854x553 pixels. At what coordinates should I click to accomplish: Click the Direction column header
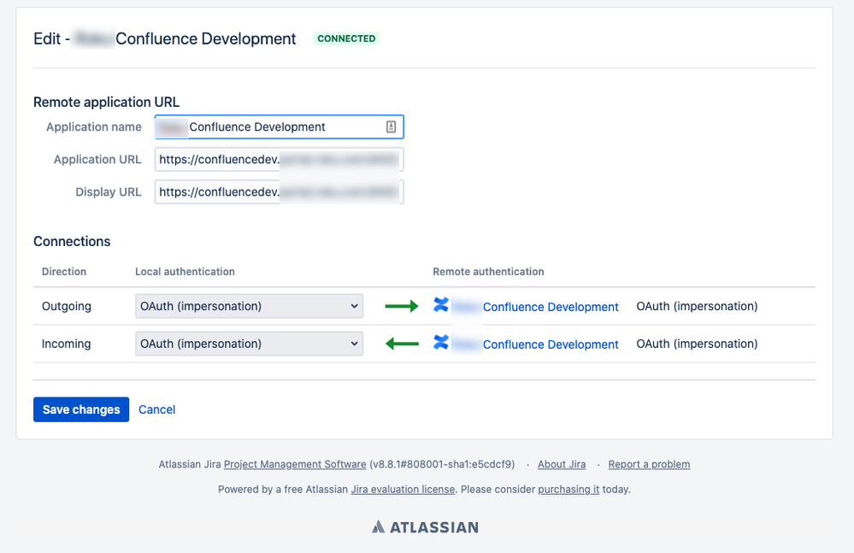click(64, 272)
